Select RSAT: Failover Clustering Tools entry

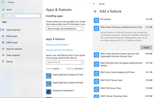pyautogui.click(x=114, y=96)
